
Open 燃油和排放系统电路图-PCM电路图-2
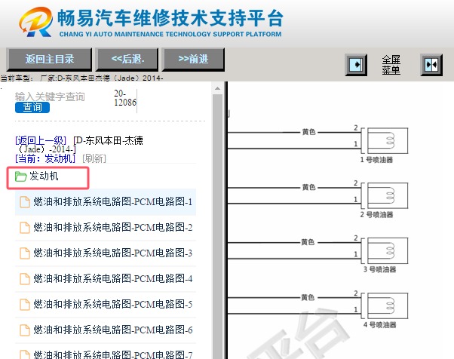[x=106, y=227]
